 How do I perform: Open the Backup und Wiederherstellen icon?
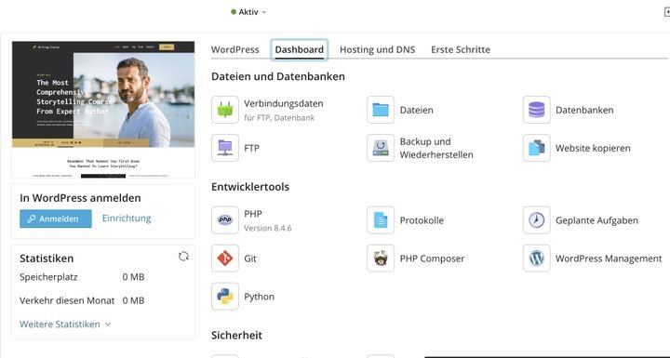(x=381, y=148)
